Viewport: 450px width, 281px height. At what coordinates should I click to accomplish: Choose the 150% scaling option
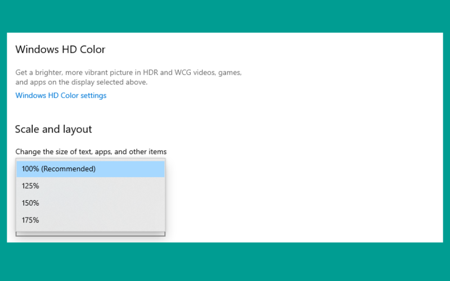click(91, 203)
